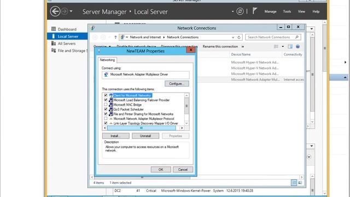The width and height of the screenshot is (350, 197).
Task: Expand Server Manager top-right dropdown
Action: (x=312, y=29)
